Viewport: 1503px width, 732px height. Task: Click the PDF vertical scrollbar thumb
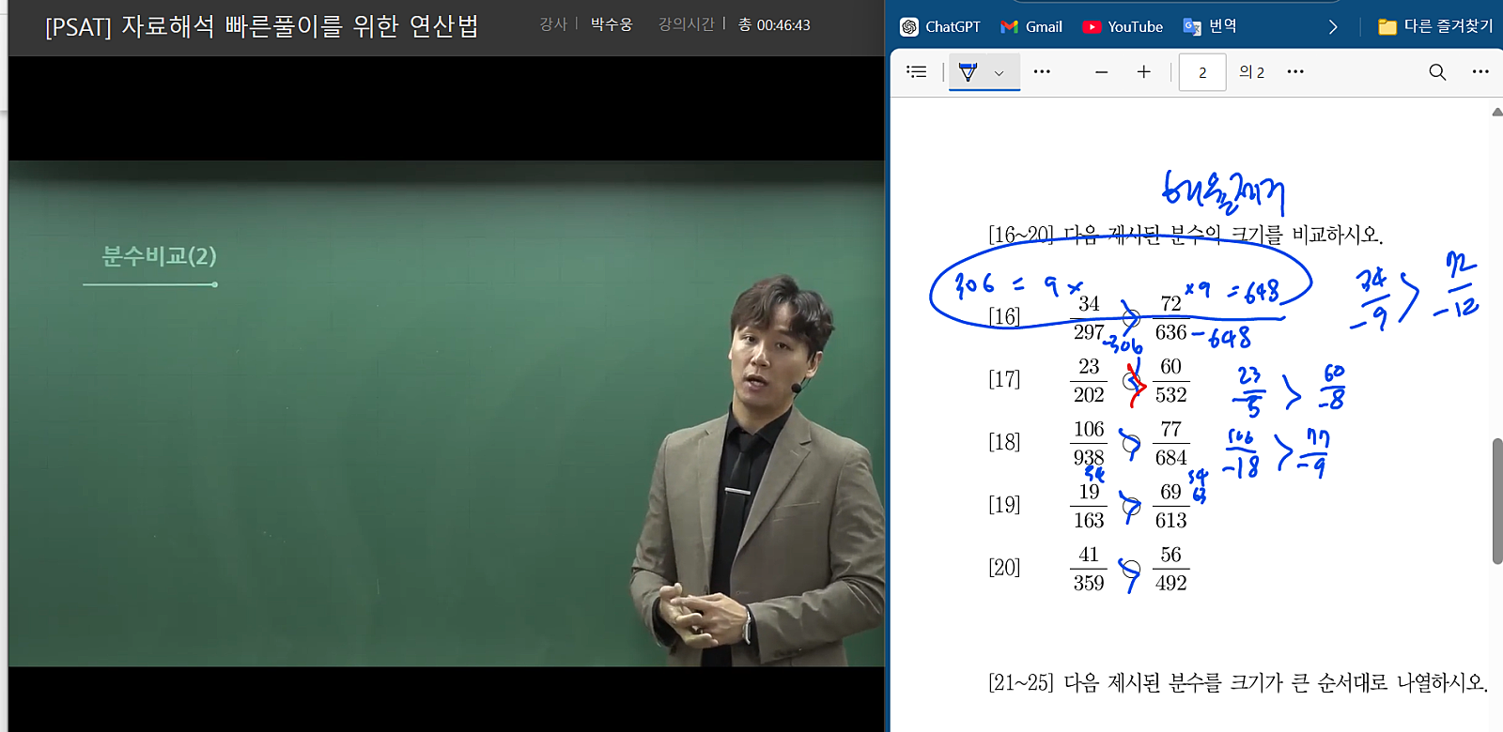pos(1496,500)
